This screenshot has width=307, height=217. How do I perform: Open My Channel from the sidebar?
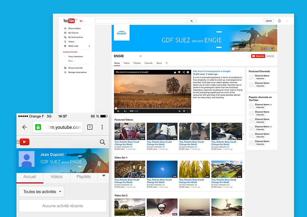tap(73, 33)
